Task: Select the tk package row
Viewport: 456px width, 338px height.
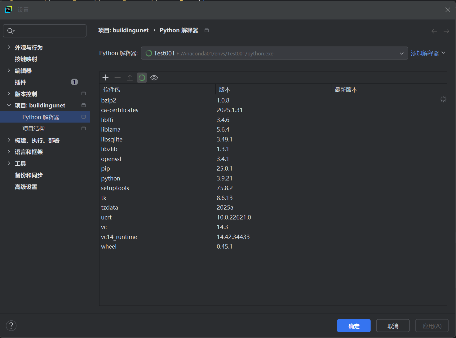Action: tap(273, 198)
